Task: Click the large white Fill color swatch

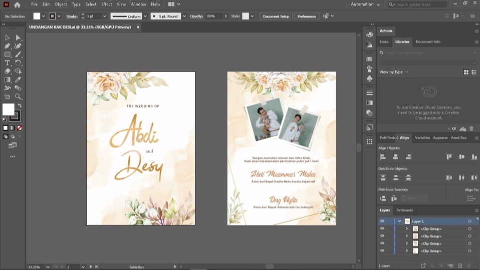Action: [x=8, y=109]
